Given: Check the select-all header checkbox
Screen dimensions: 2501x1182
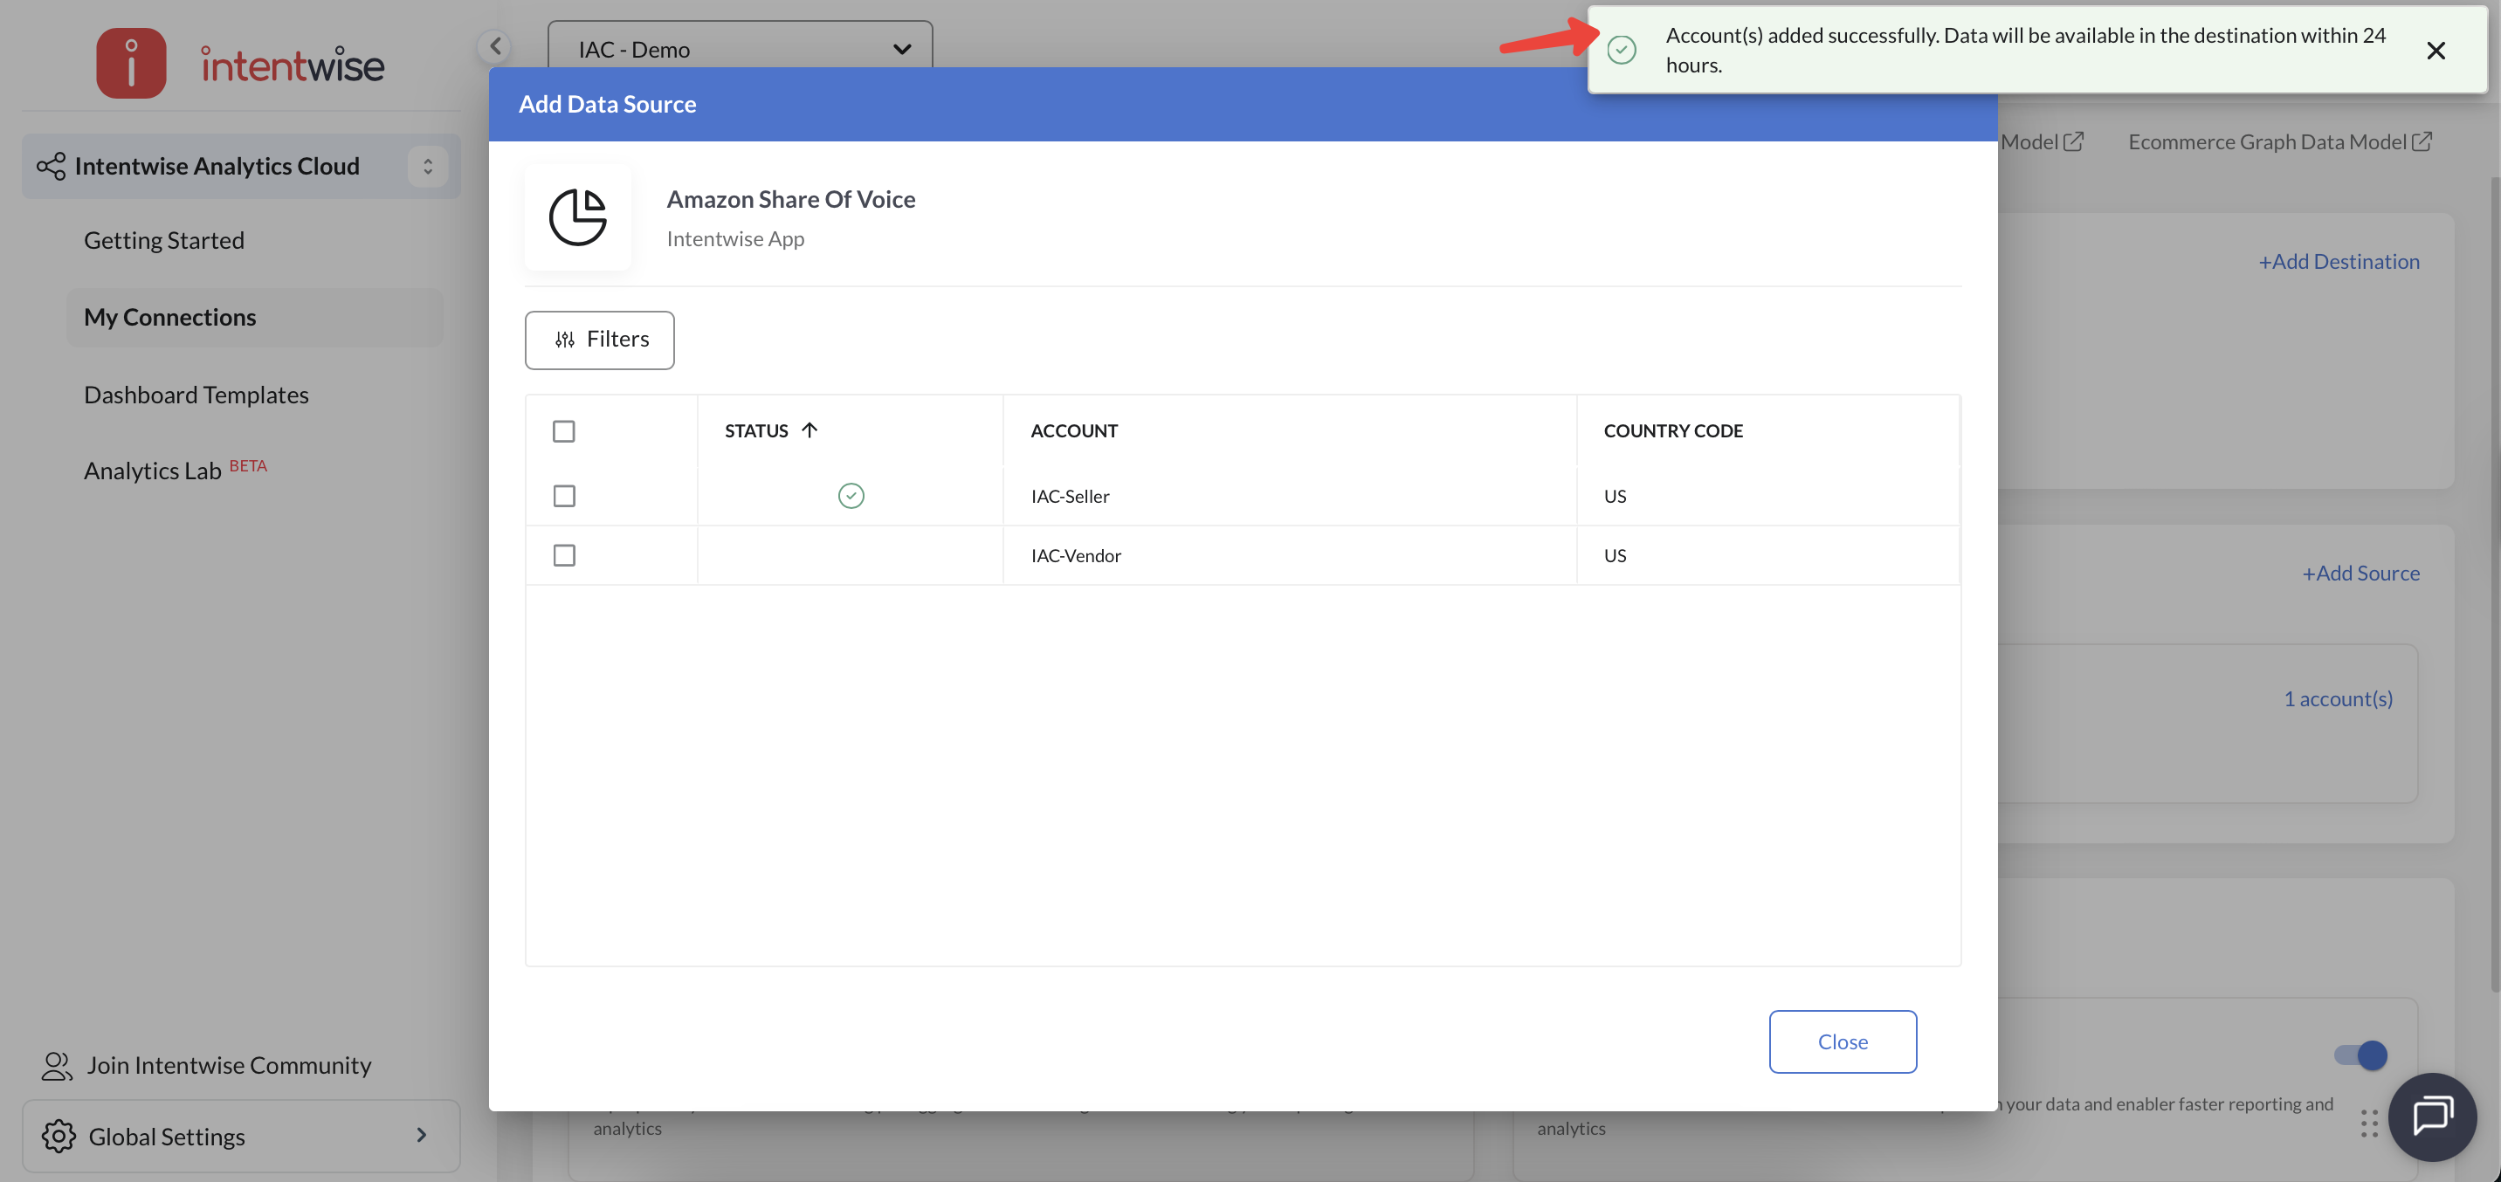Looking at the screenshot, I should pyautogui.click(x=564, y=431).
